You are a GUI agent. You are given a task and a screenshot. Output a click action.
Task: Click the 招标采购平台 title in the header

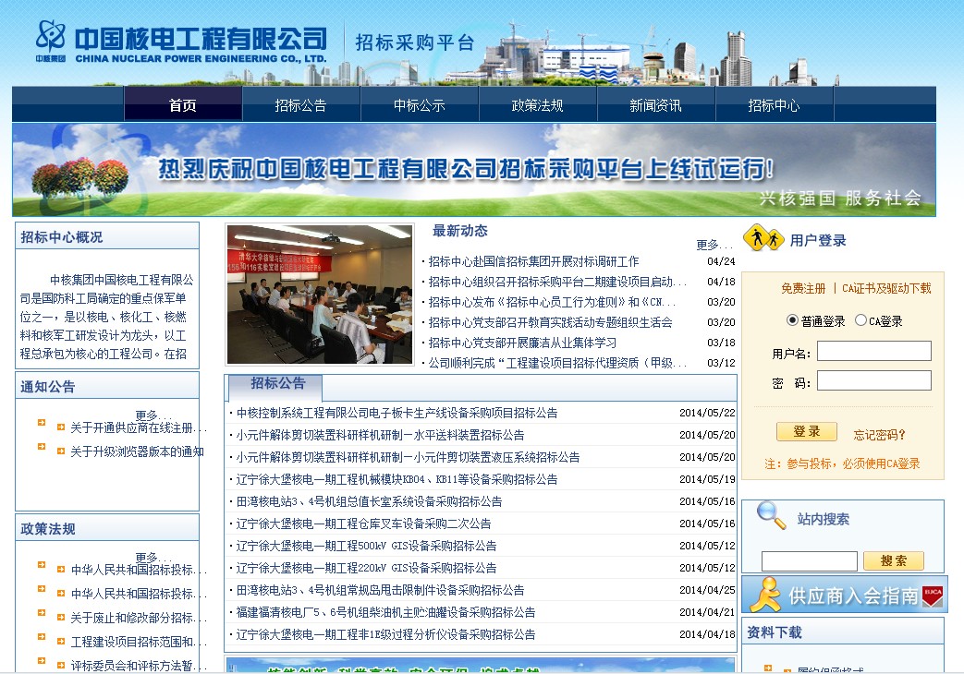415,42
